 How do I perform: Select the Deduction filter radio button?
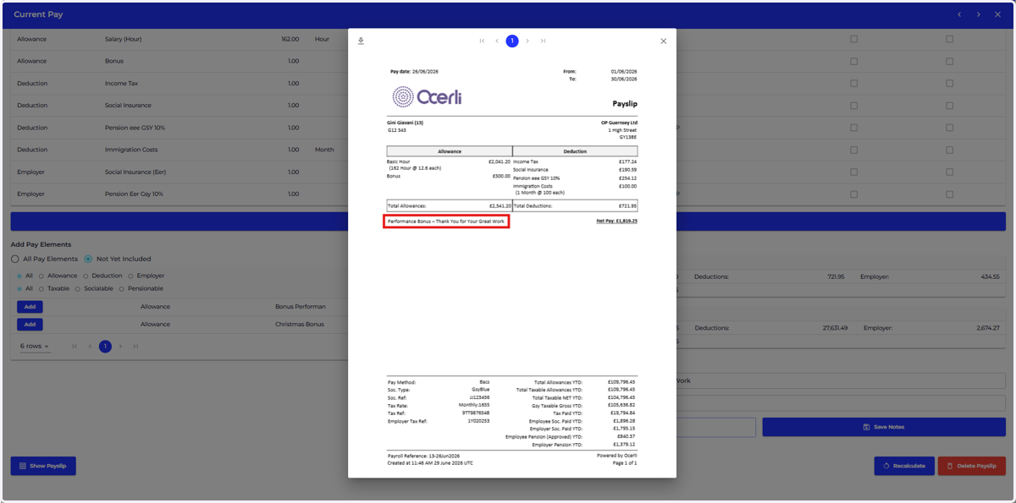(85, 276)
